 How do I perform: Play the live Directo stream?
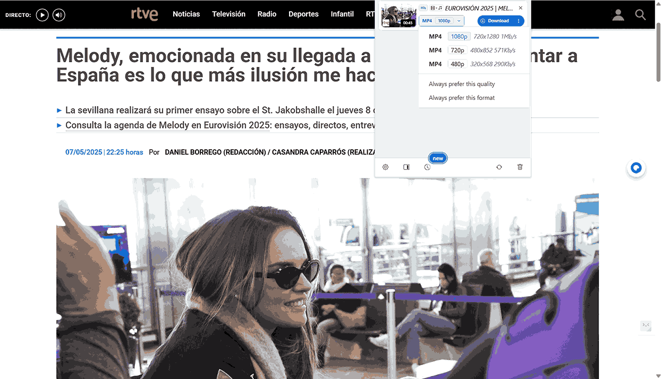click(x=43, y=15)
